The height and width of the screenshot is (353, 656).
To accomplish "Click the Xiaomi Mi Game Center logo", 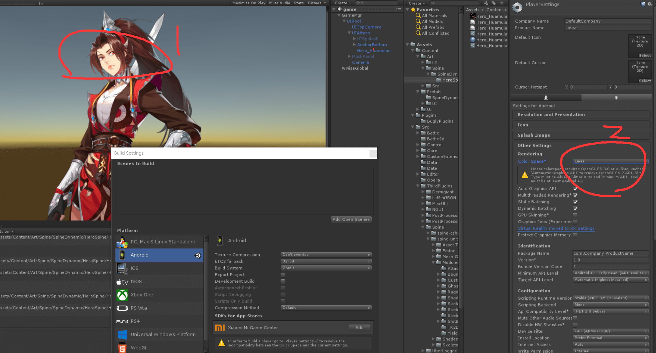I will [x=220, y=328].
